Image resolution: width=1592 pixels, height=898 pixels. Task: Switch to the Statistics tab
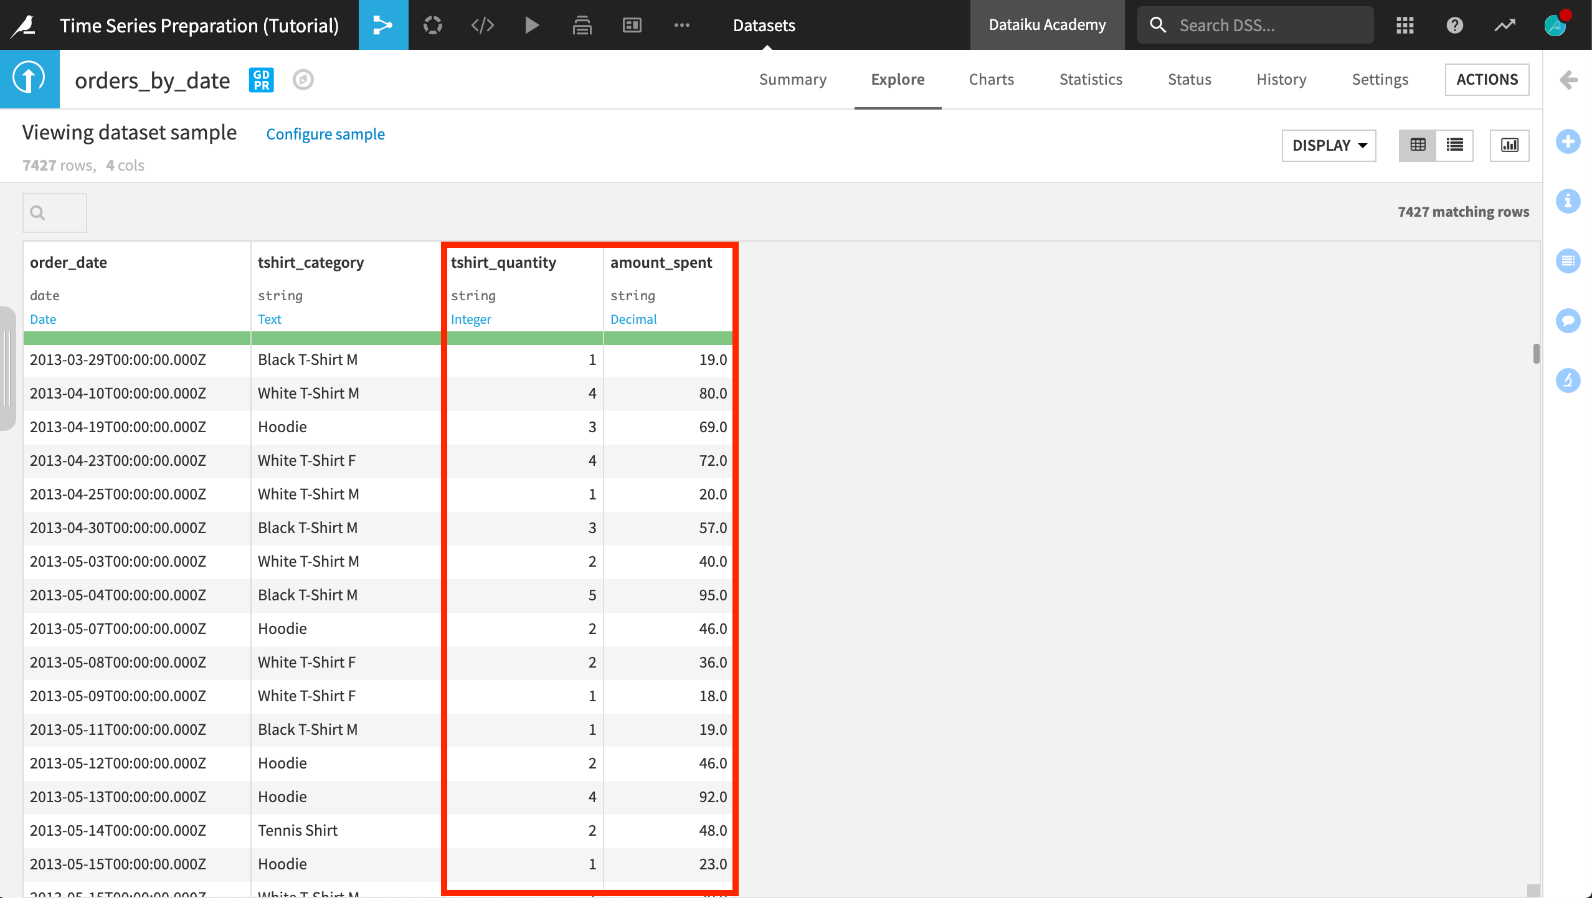1091,79
